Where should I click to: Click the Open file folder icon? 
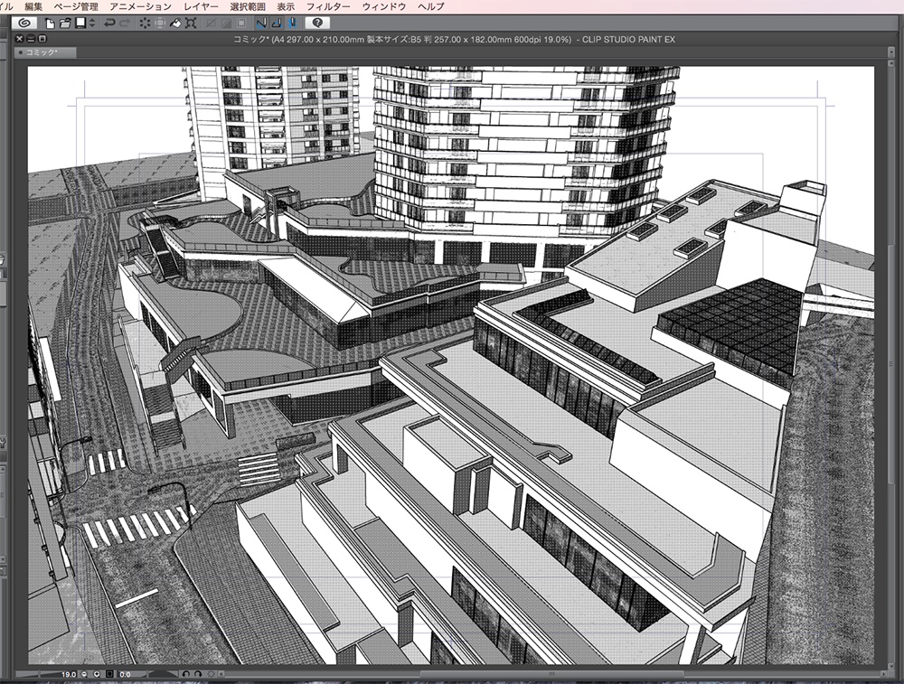click(x=65, y=22)
